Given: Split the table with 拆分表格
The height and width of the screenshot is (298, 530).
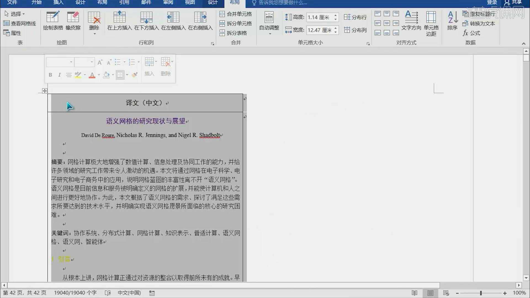Looking at the screenshot, I should (x=236, y=33).
